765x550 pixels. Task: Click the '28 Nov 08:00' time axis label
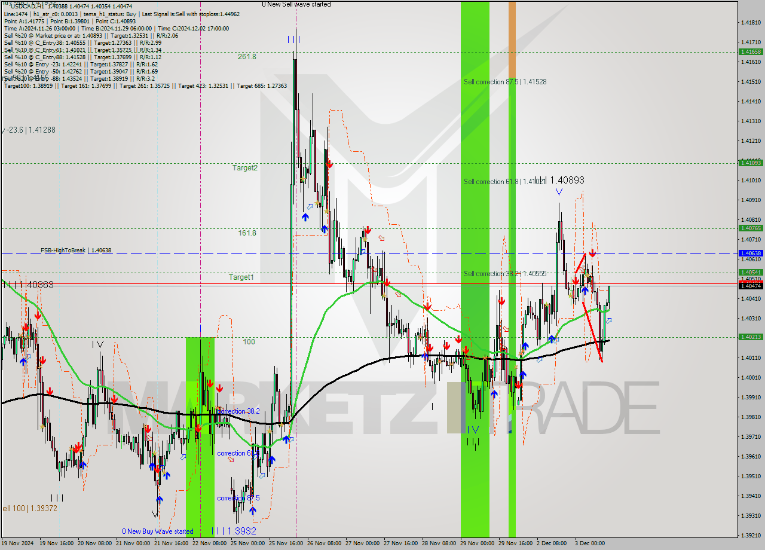point(439,543)
